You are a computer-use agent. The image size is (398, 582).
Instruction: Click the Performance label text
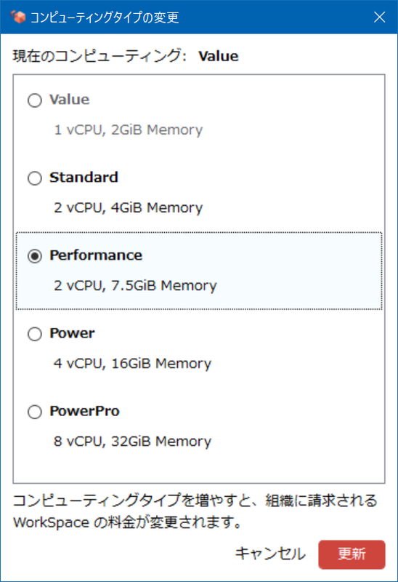pos(96,255)
